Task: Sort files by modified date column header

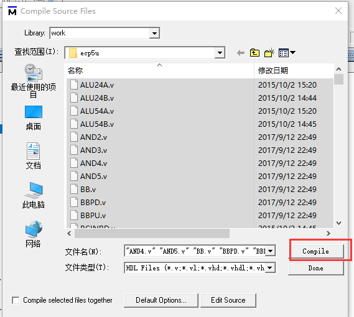Action: coord(294,71)
